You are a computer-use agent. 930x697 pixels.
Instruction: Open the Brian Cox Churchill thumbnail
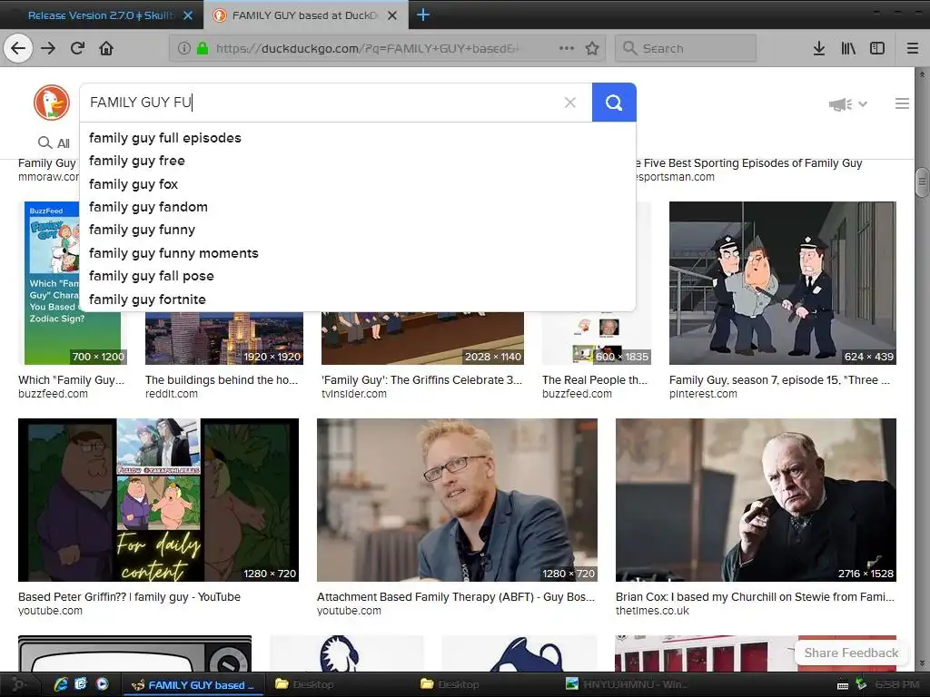(x=756, y=500)
